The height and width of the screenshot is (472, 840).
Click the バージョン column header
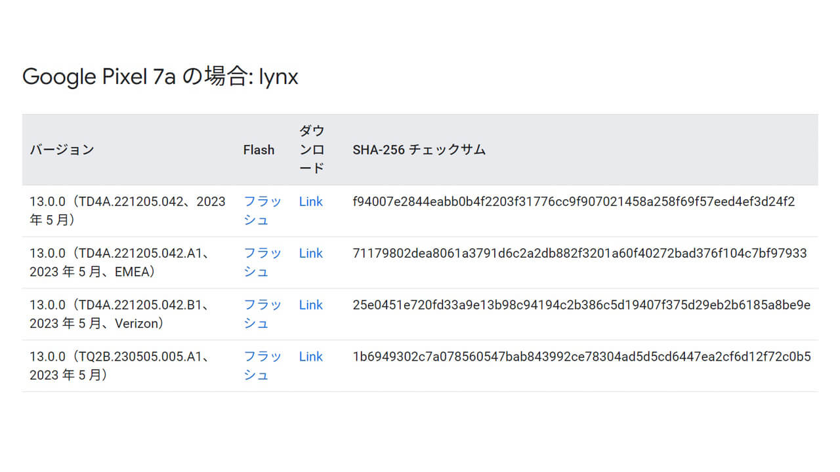[62, 150]
